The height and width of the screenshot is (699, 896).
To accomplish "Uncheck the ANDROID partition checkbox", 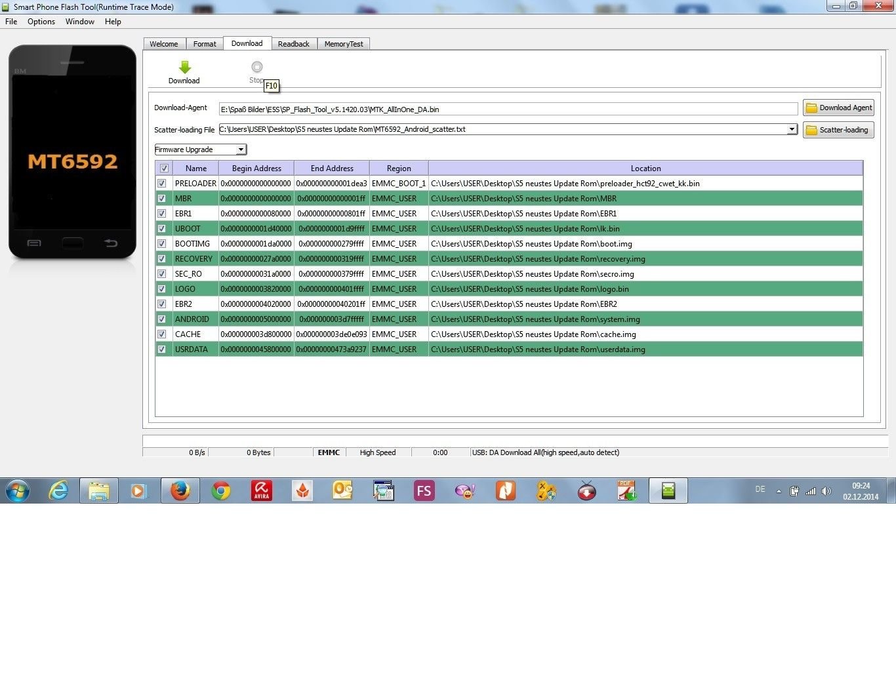I will tap(161, 319).
